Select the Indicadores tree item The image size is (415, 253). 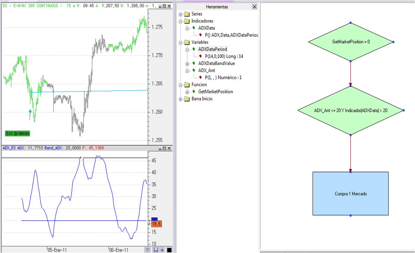tap(202, 21)
